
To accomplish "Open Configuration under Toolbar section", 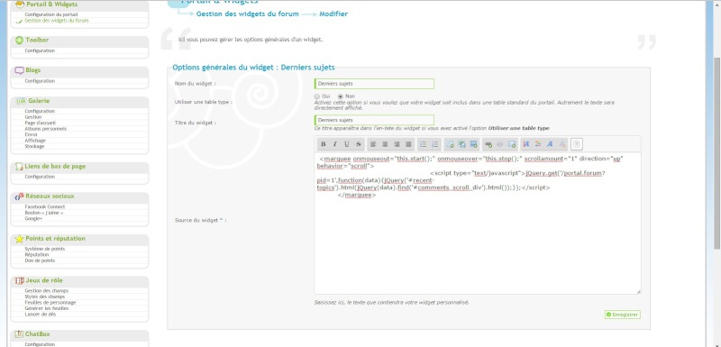I will coord(40,51).
